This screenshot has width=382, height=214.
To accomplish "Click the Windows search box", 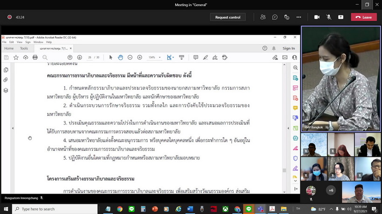I will point(55,209).
